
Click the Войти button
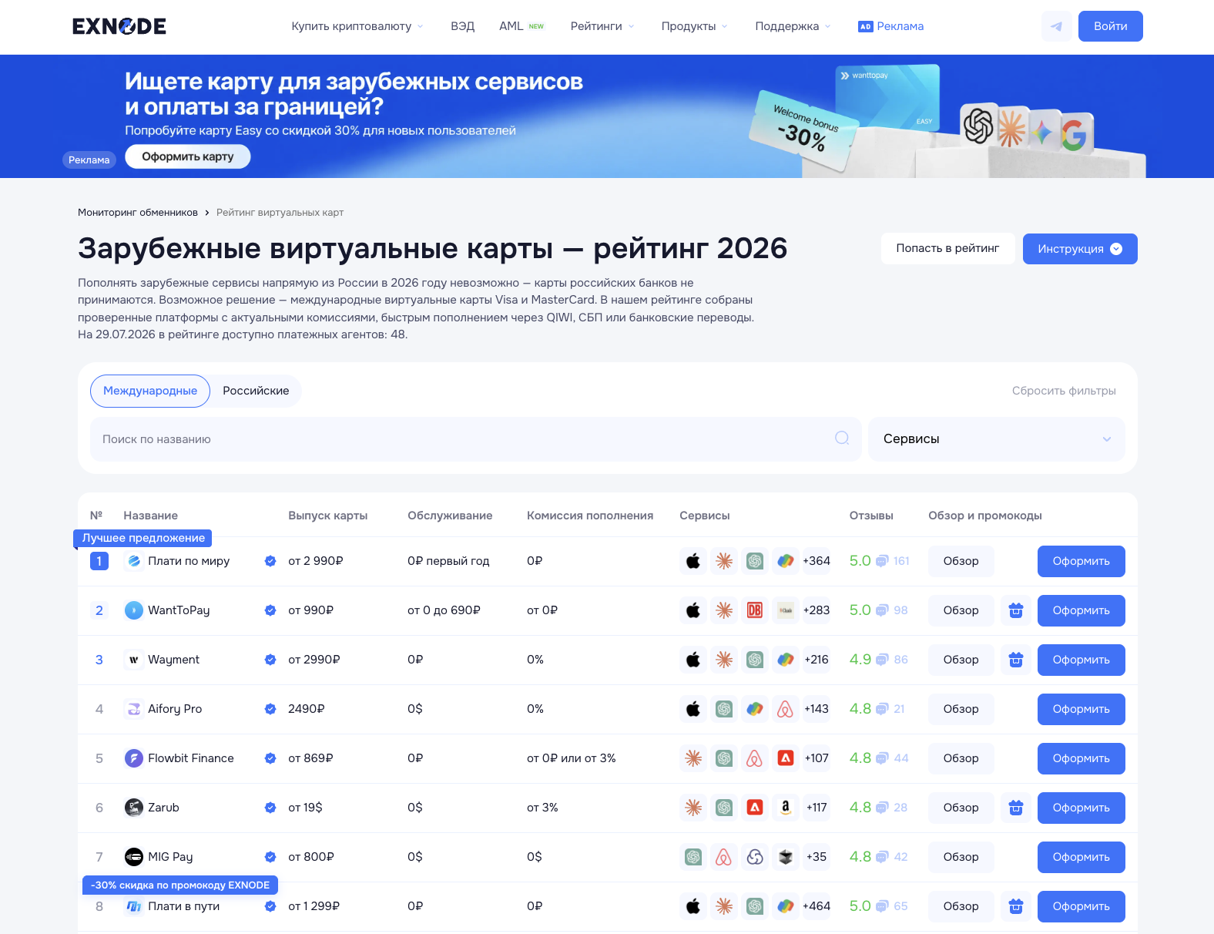pos(1110,26)
